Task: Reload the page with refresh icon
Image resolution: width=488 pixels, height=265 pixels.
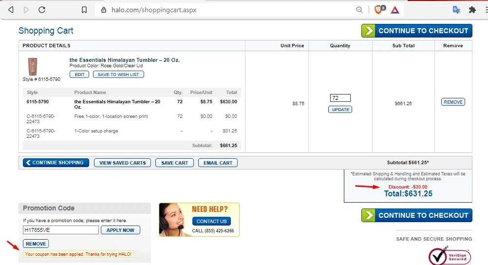Action: pos(42,10)
